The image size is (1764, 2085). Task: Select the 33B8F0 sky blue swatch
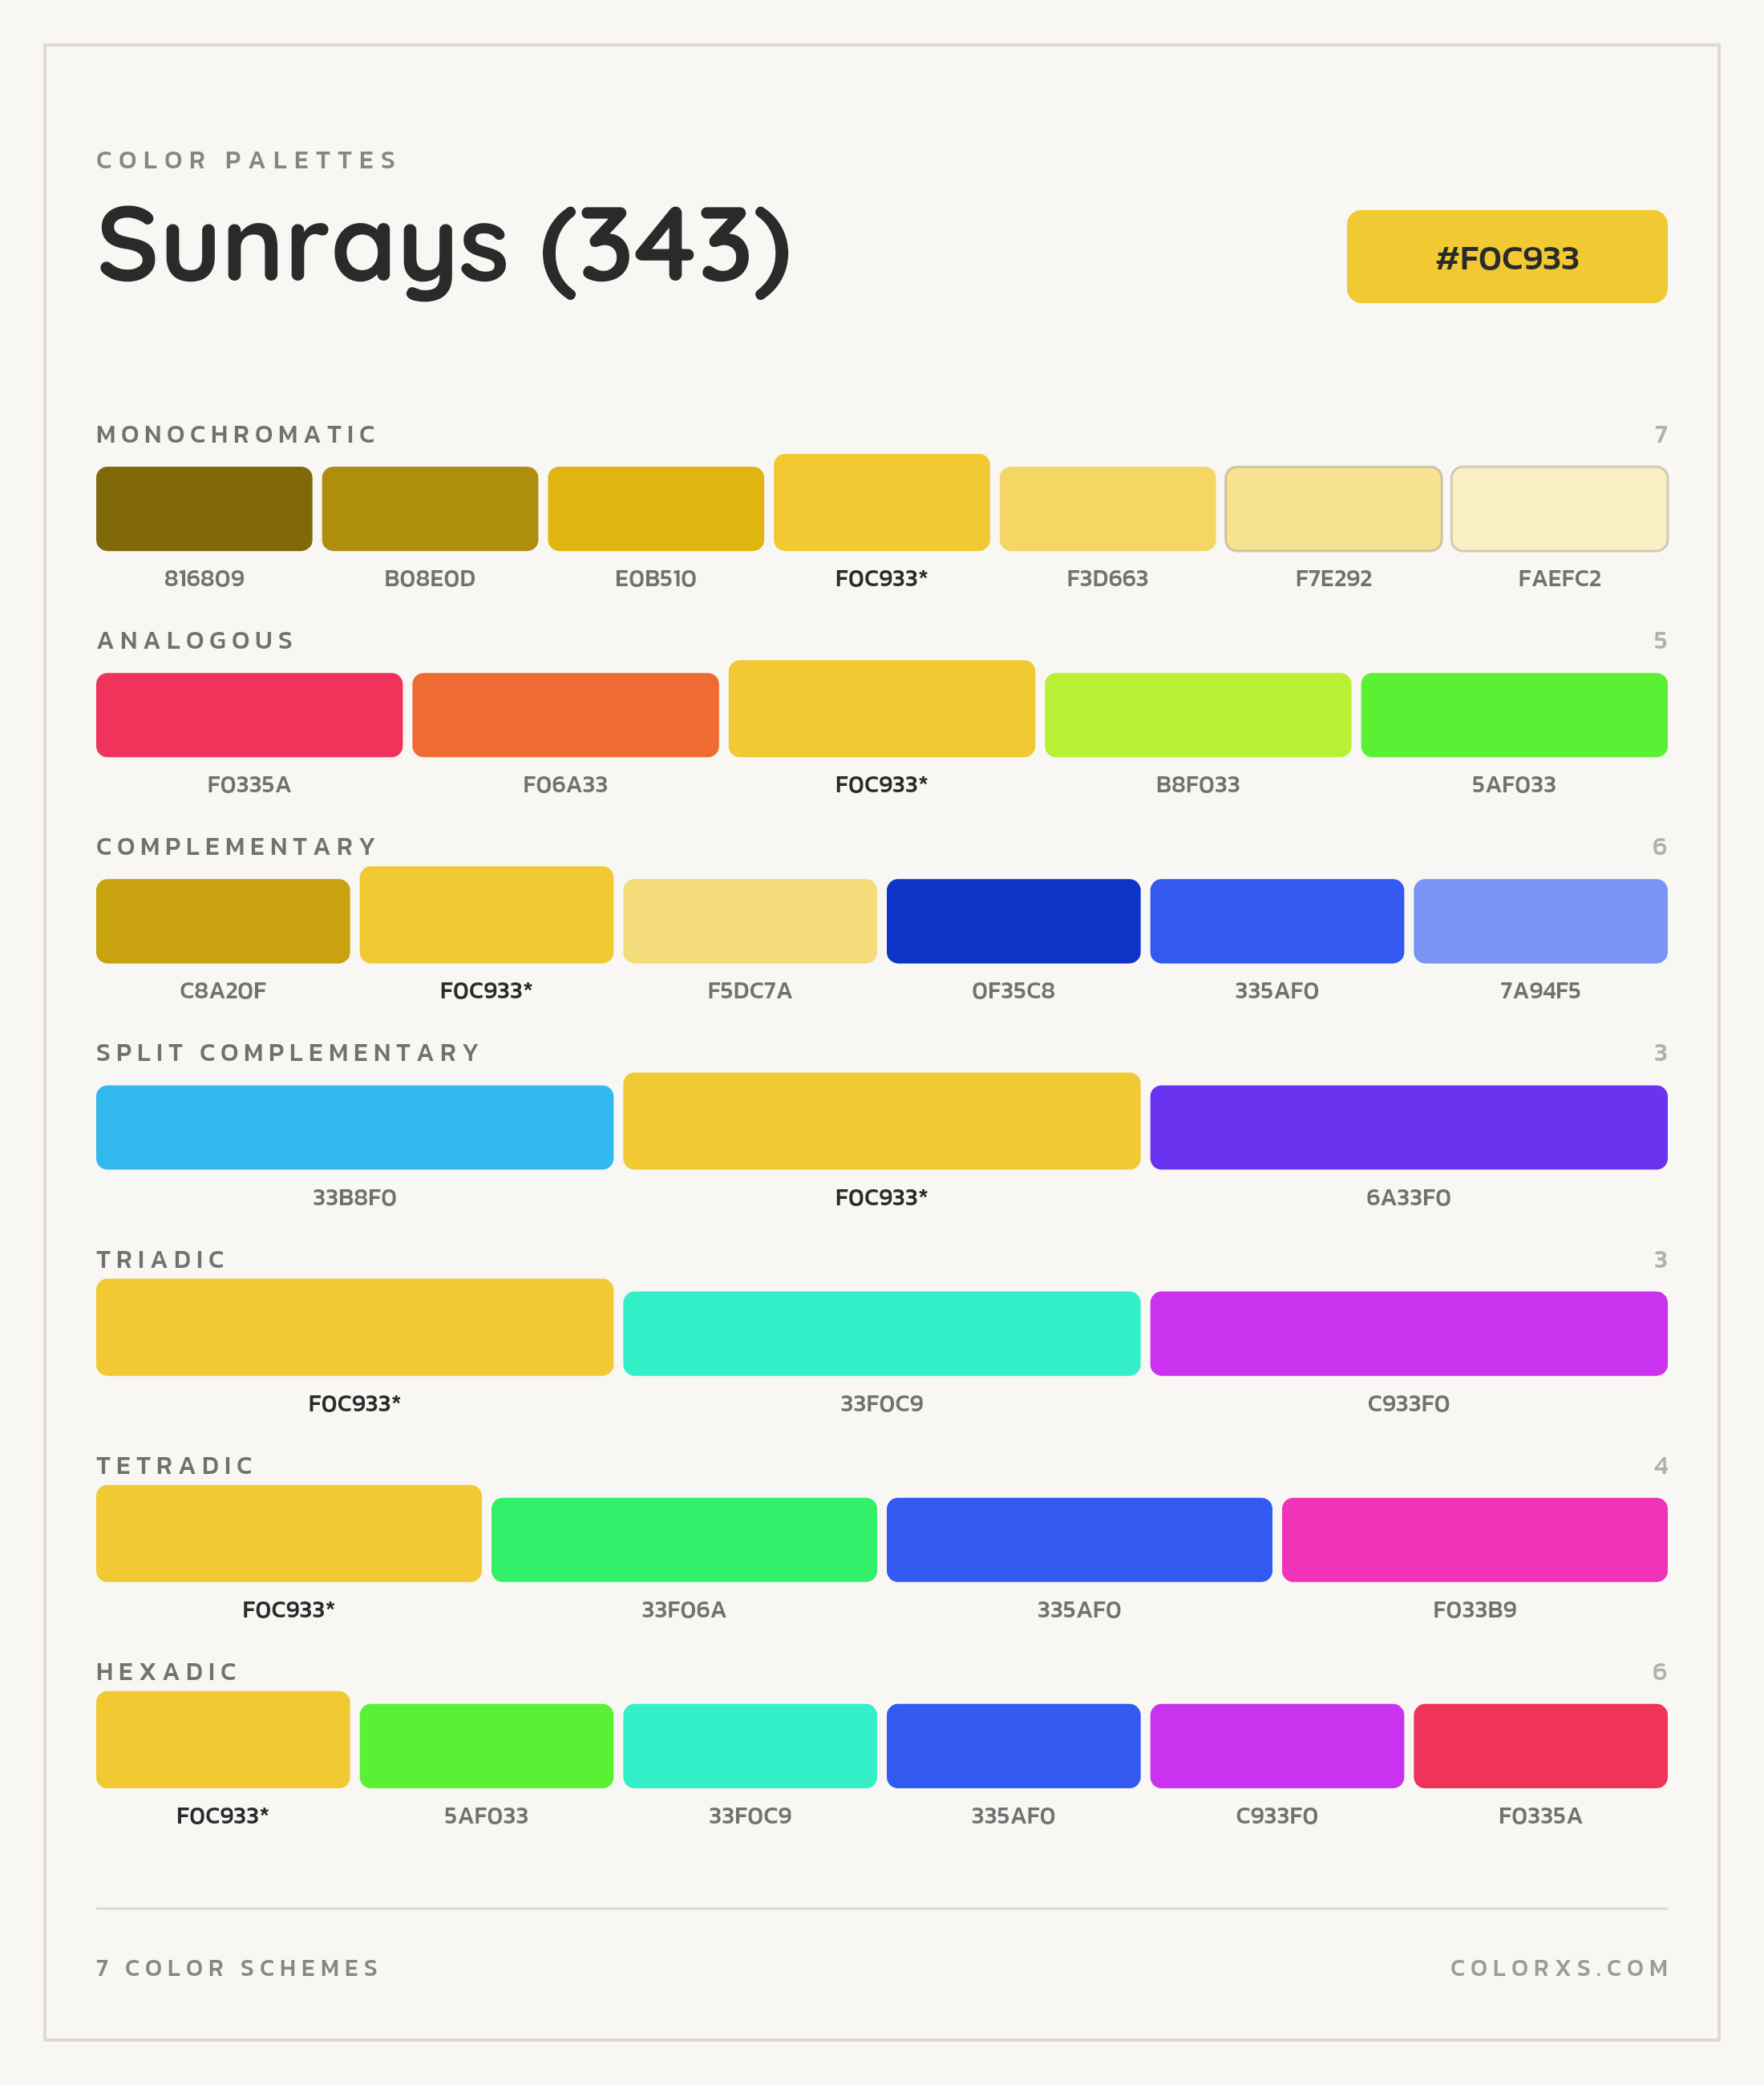354,1127
